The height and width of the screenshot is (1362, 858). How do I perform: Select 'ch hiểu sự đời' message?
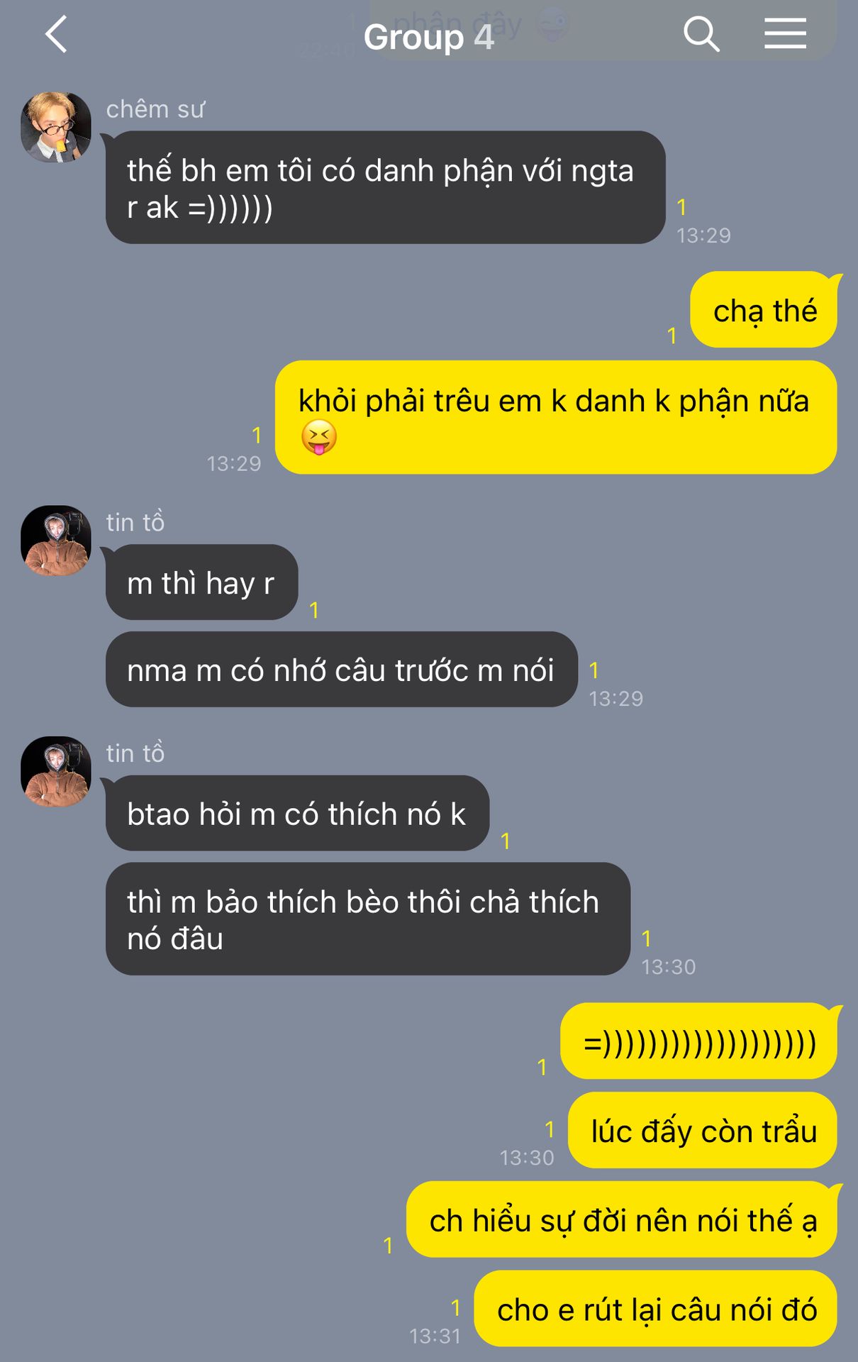tap(622, 1219)
